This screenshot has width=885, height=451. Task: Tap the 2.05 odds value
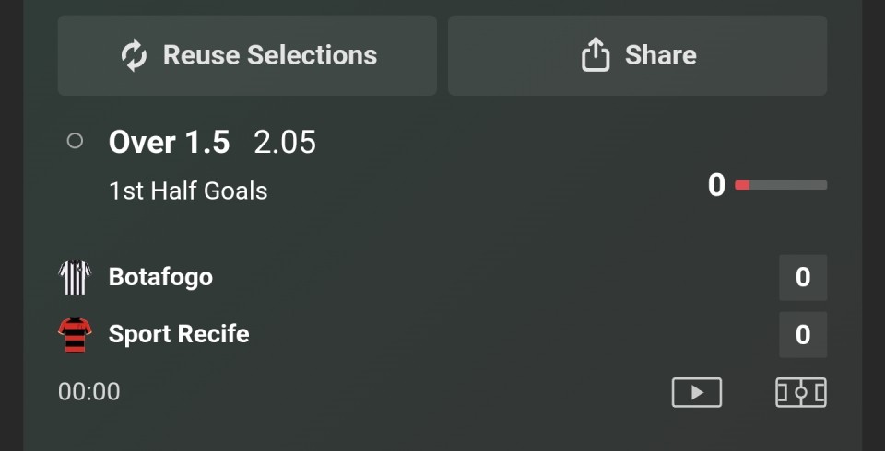point(285,142)
